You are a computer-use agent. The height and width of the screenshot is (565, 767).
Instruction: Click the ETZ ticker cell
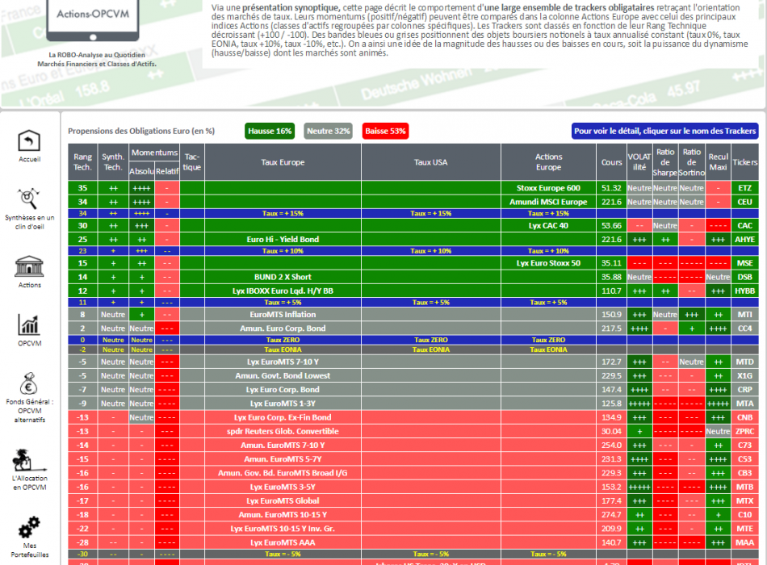[745, 188]
